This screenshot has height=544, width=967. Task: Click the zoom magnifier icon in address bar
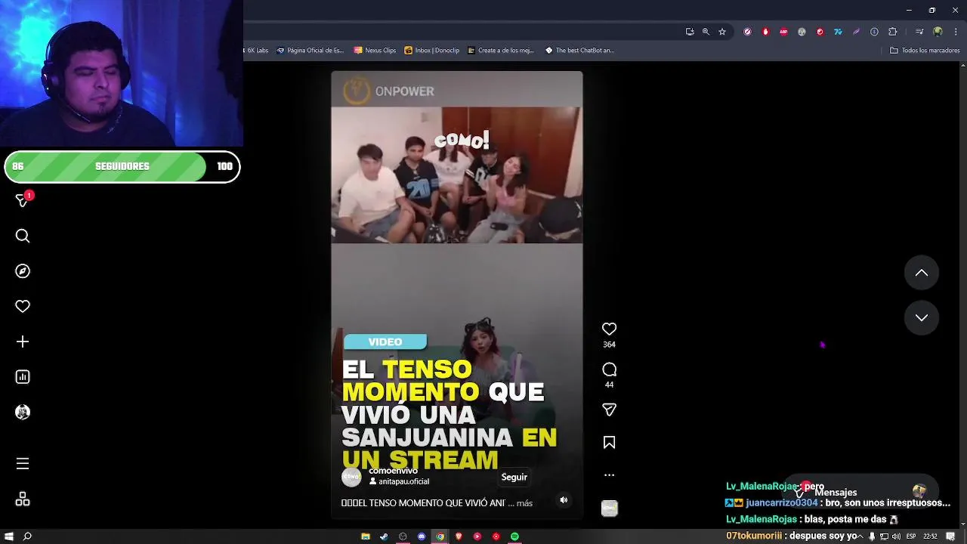pos(706,32)
